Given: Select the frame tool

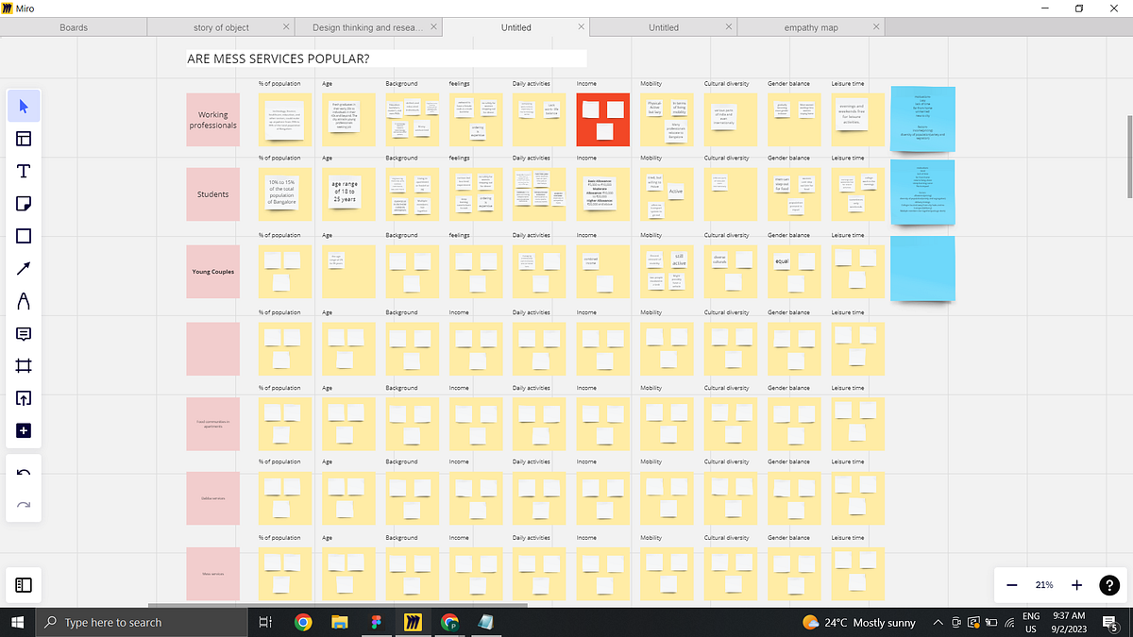Looking at the screenshot, I should [24, 366].
